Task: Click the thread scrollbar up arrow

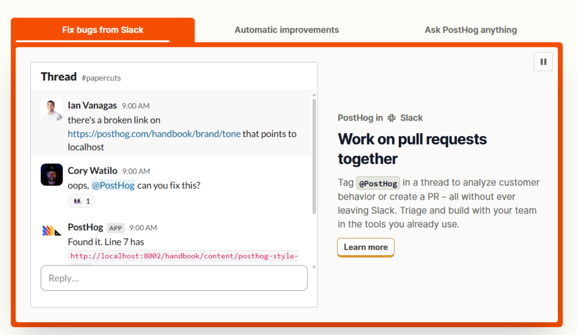Action: coord(314,95)
